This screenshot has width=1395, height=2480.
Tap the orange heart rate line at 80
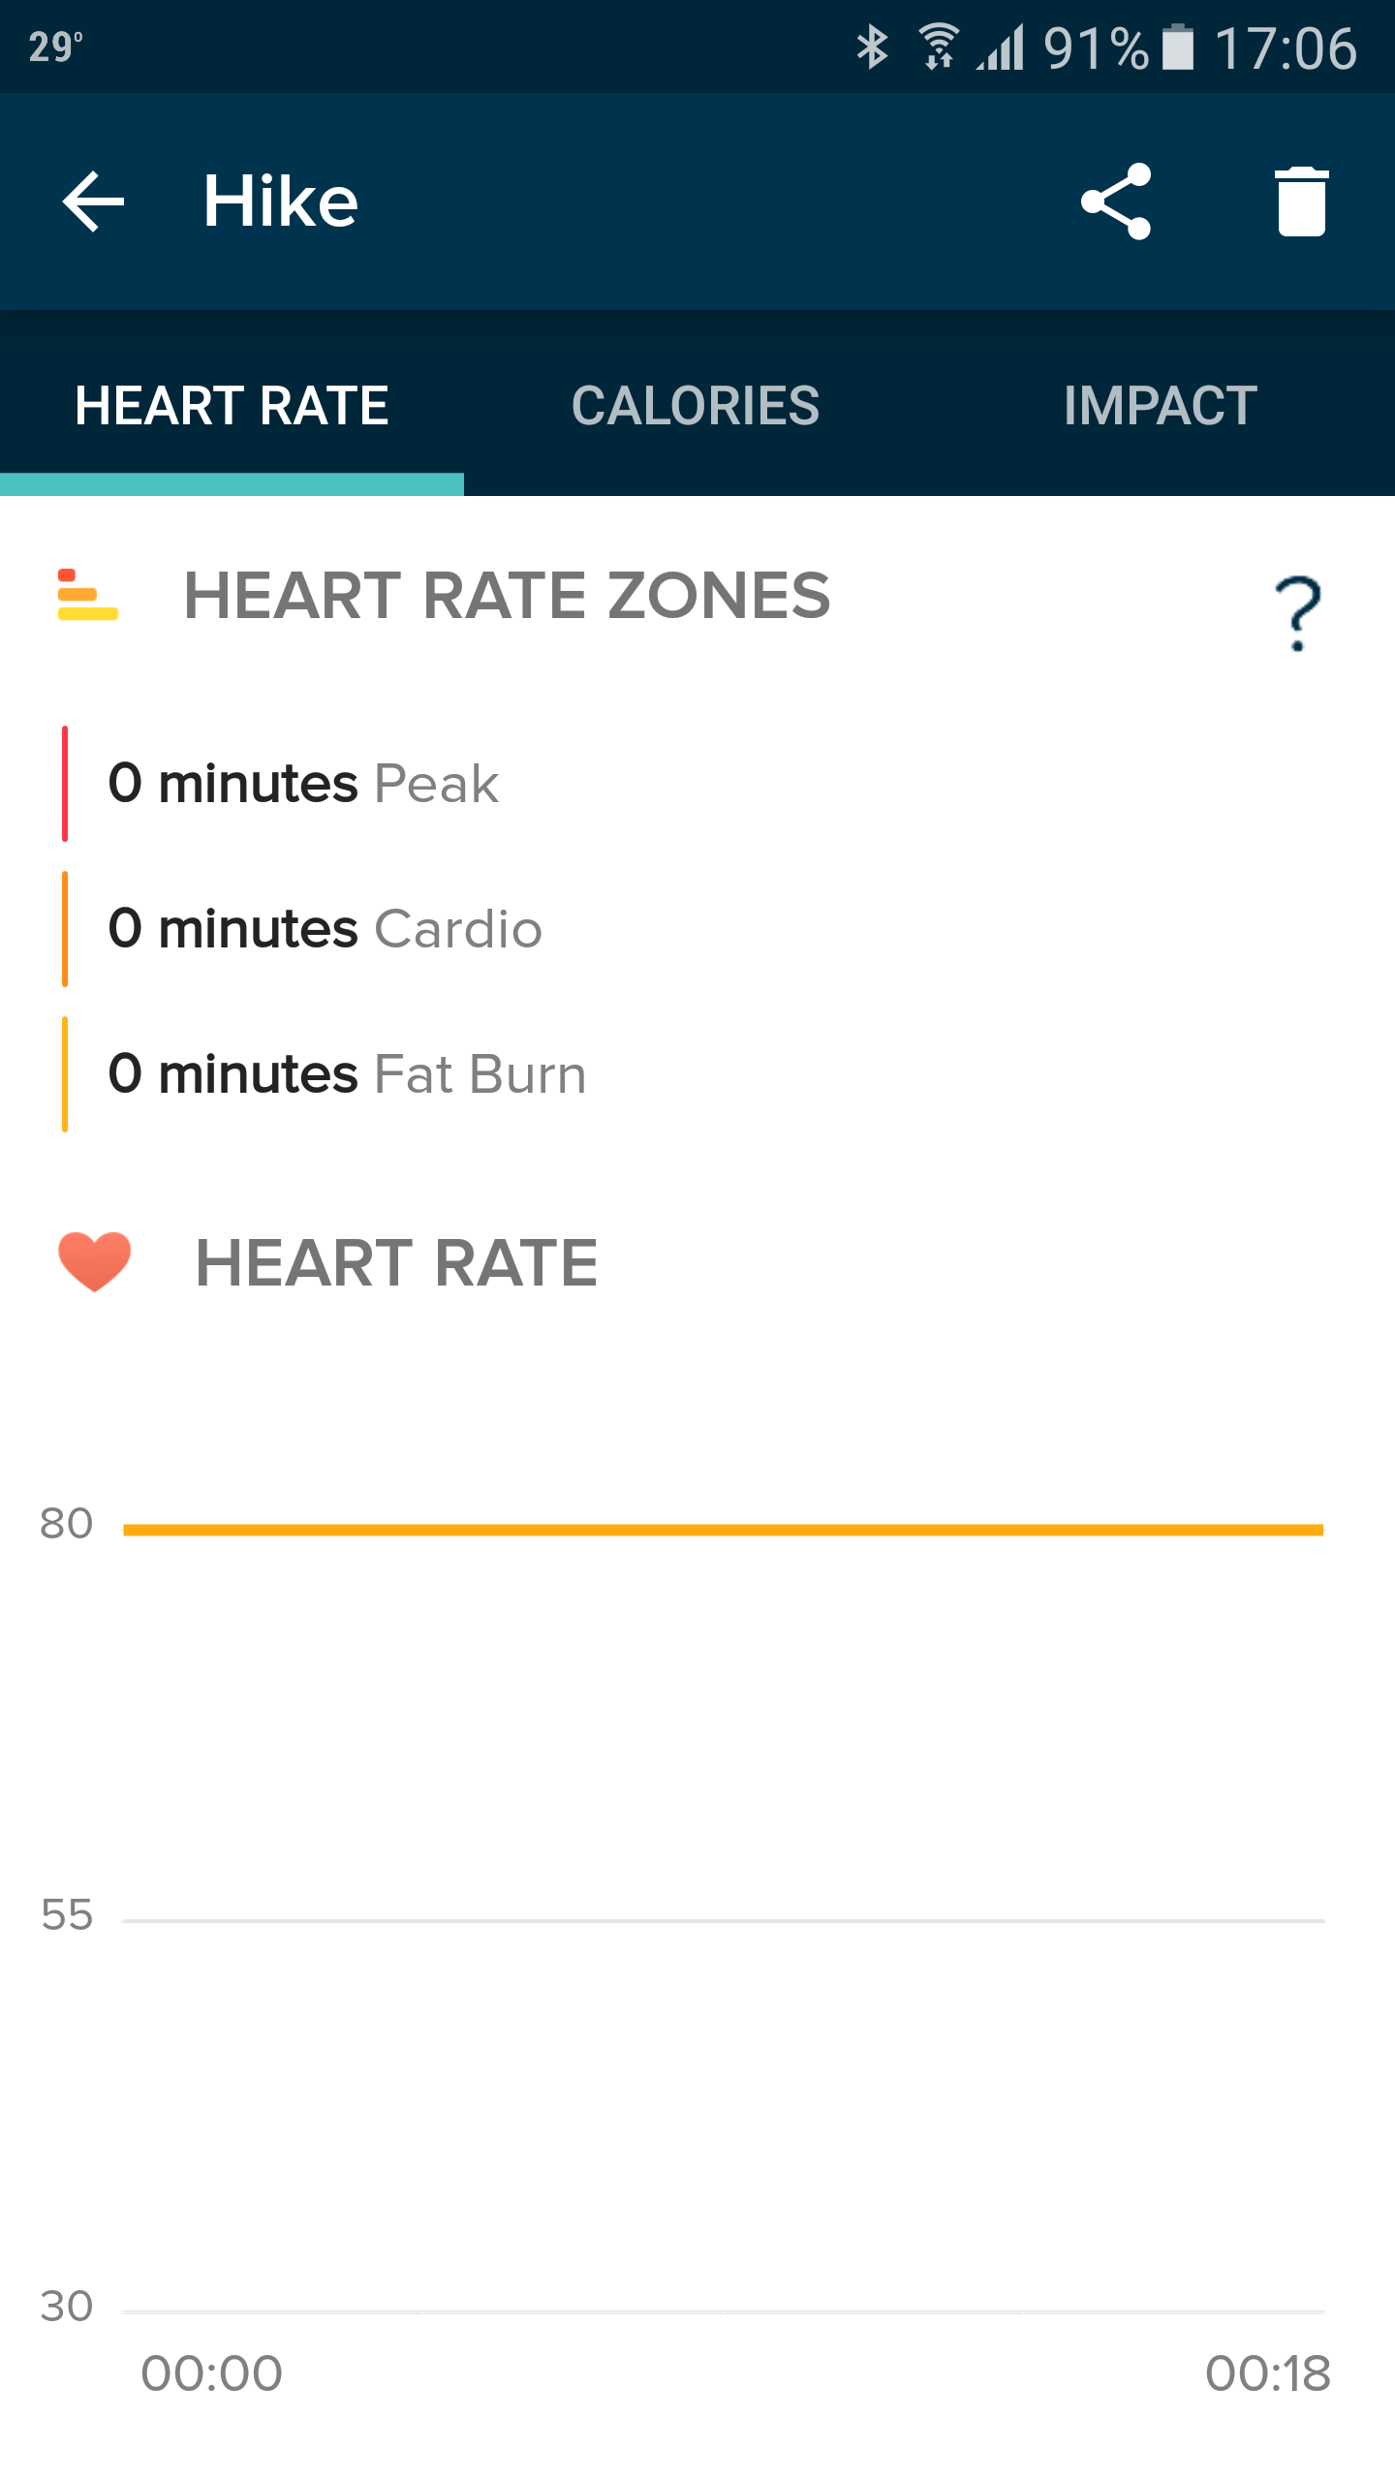point(723,1530)
